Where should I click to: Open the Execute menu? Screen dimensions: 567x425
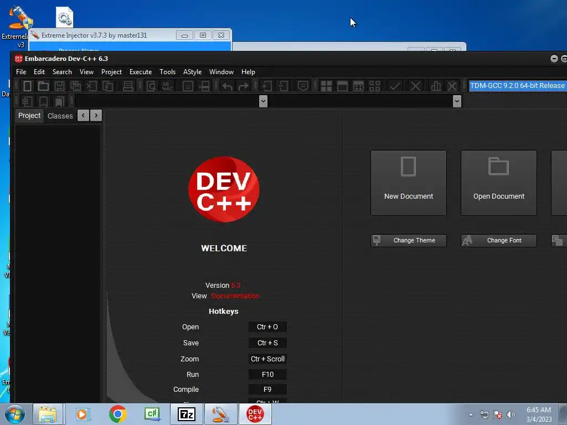pos(141,72)
